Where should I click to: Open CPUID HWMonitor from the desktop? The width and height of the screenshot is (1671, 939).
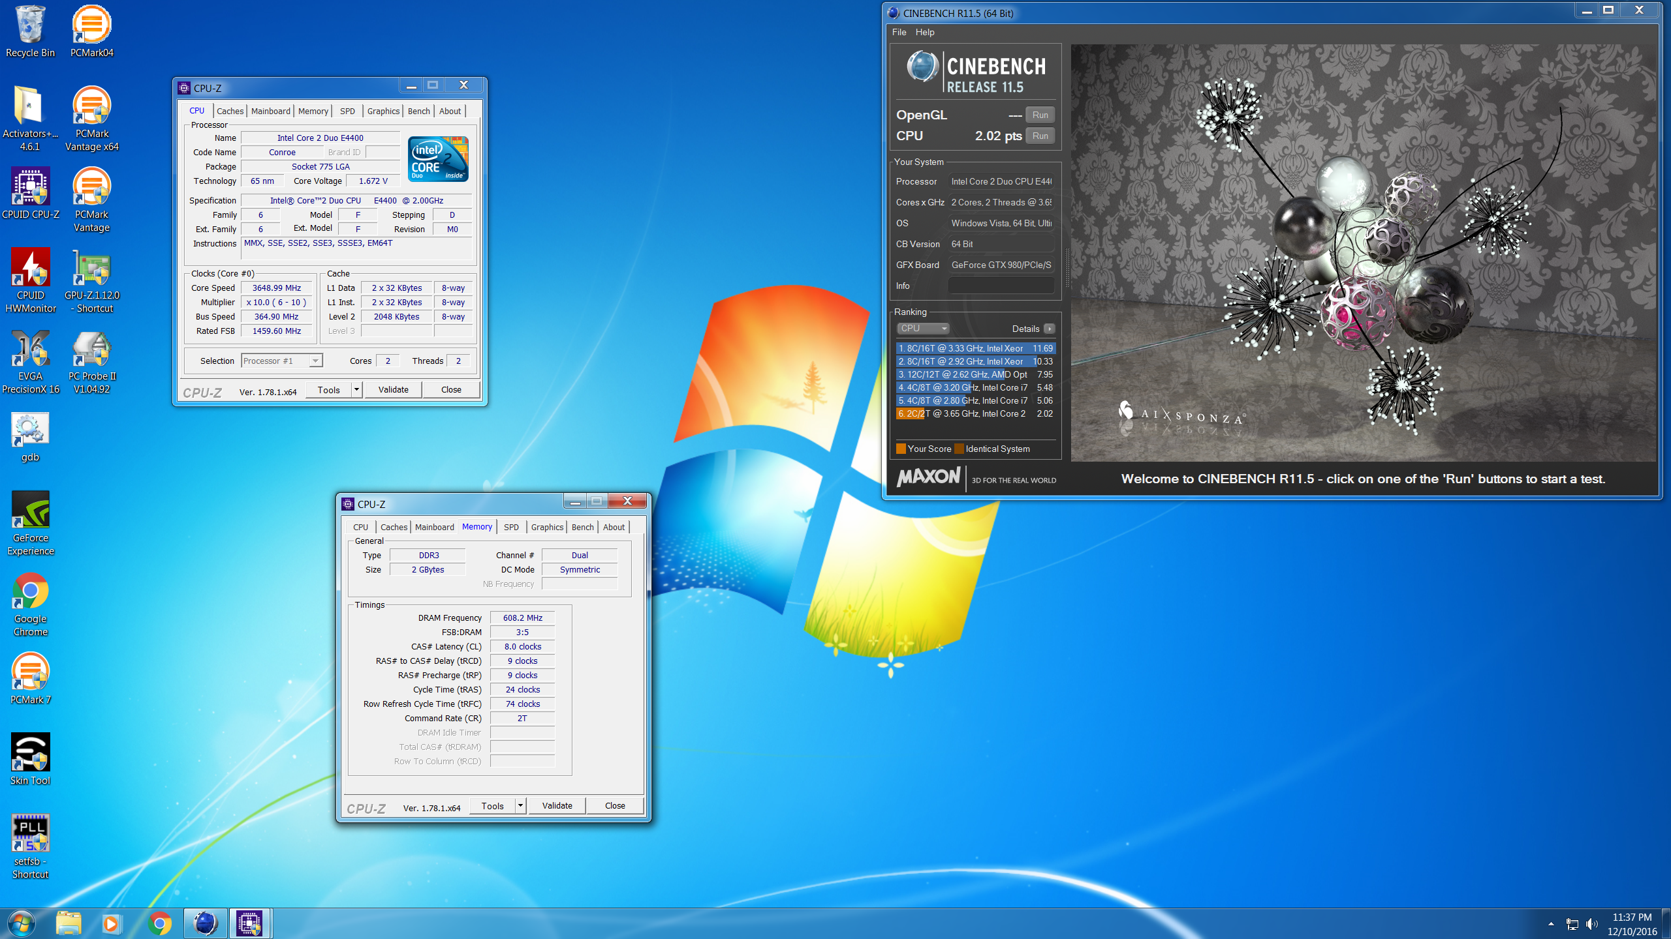tap(30, 281)
